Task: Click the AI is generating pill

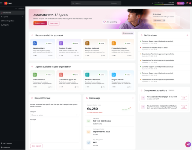Action: click(111, 22)
